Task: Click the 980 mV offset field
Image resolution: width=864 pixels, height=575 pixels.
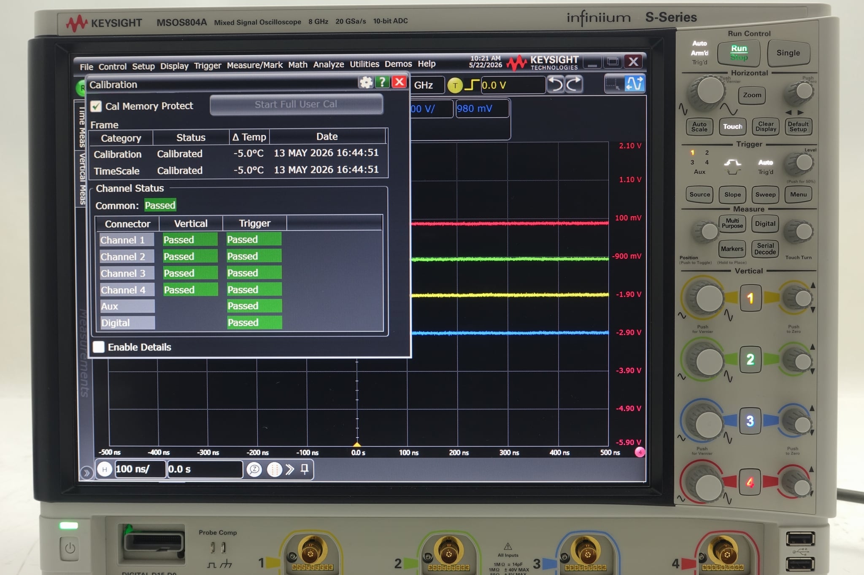Action: tap(482, 109)
